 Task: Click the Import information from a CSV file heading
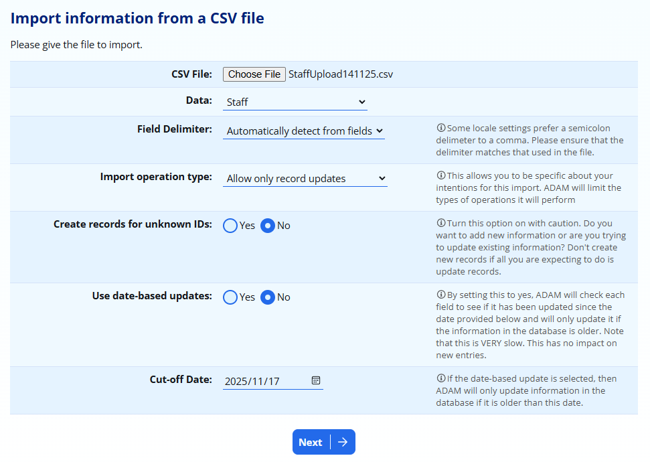point(137,18)
